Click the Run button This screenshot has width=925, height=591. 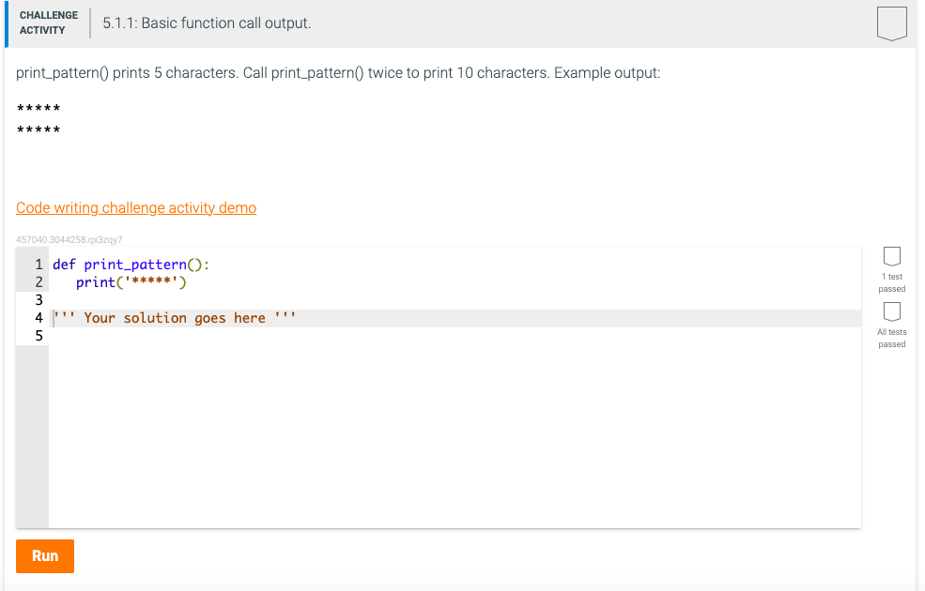[44, 555]
